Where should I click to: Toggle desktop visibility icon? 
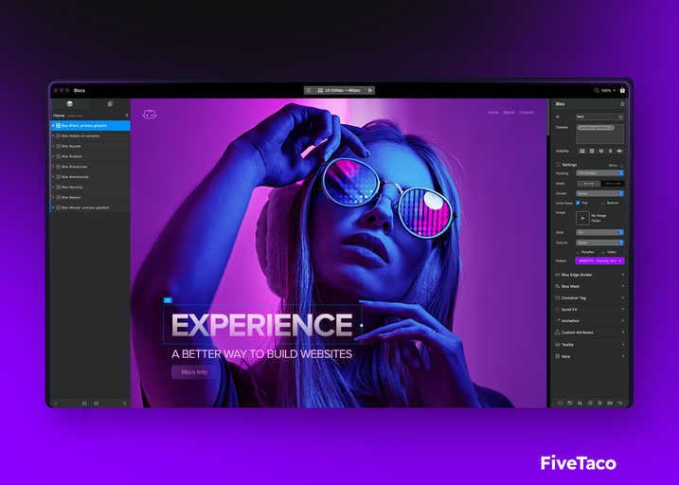[582, 152]
